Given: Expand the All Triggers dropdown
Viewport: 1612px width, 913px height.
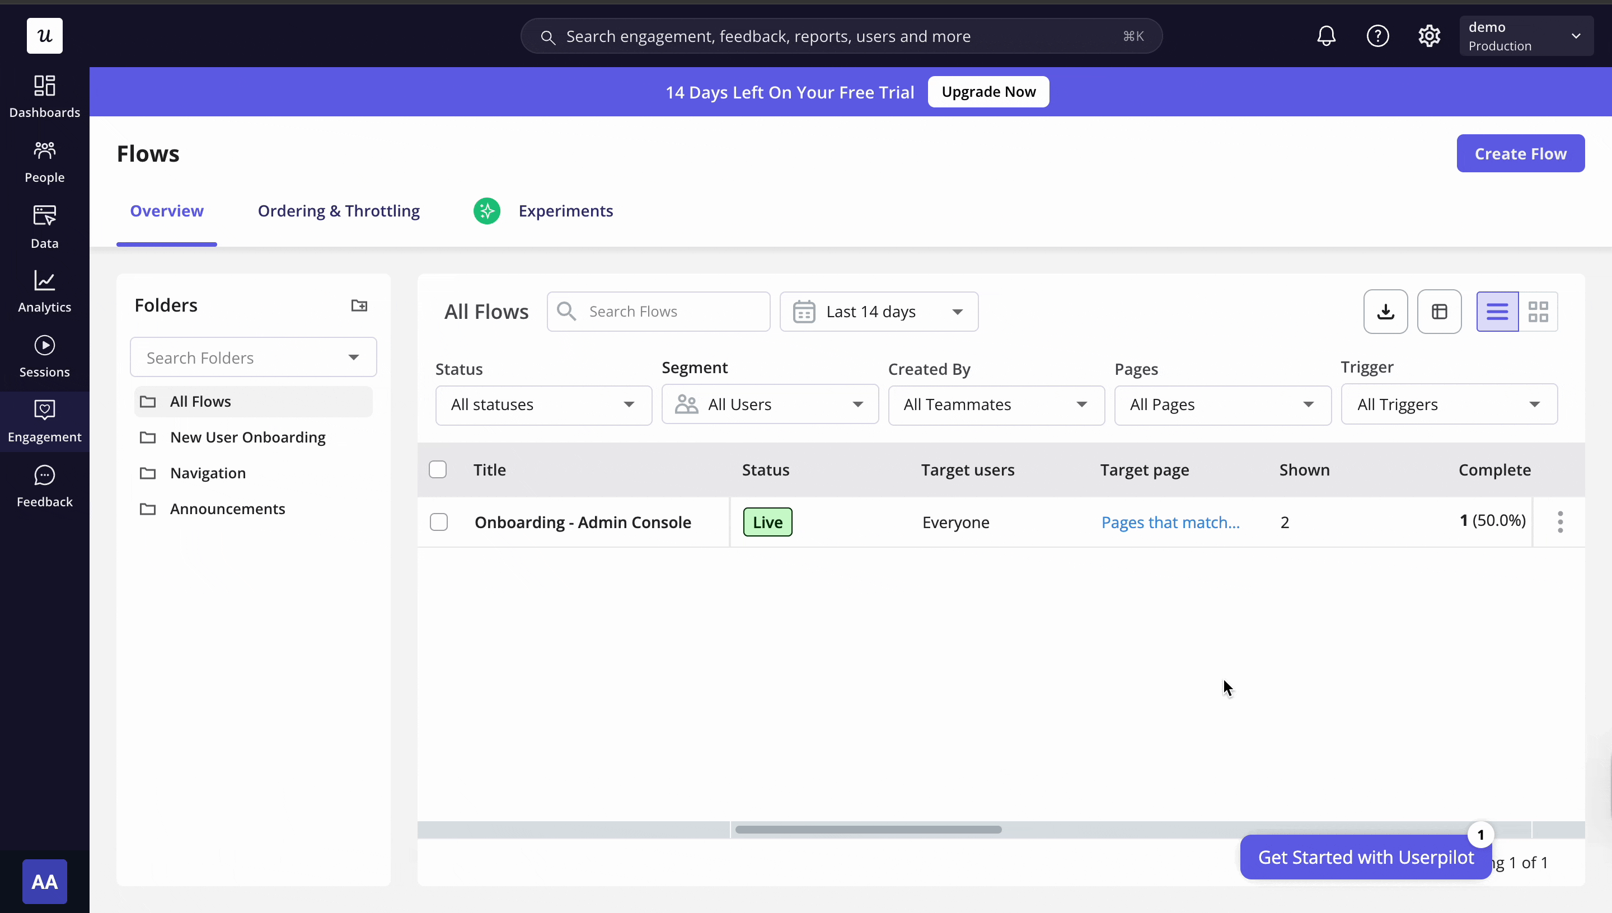Looking at the screenshot, I should pyautogui.click(x=1449, y=404).
